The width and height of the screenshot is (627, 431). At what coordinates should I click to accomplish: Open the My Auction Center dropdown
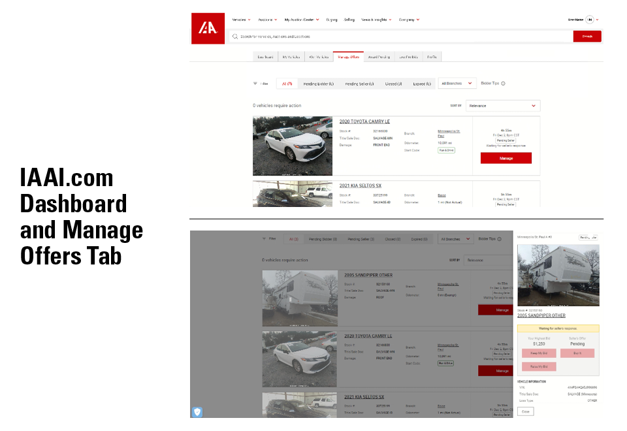[x=302, y=20]
